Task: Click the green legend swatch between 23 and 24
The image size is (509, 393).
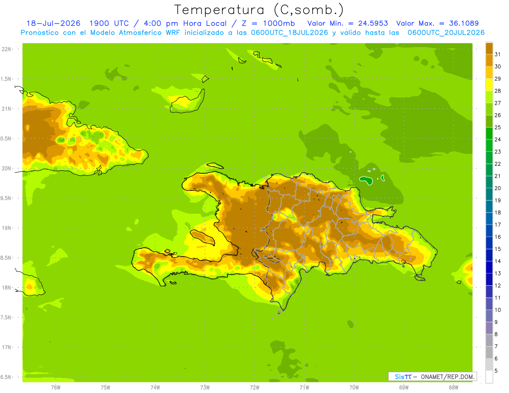Action: [x=489, y=145]
